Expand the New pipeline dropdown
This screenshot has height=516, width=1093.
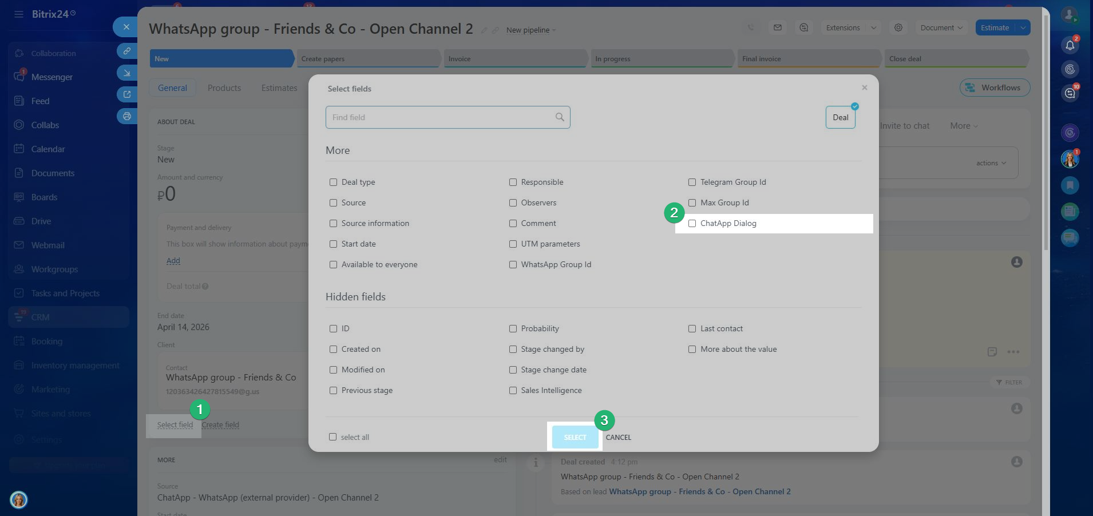(530, 30)
